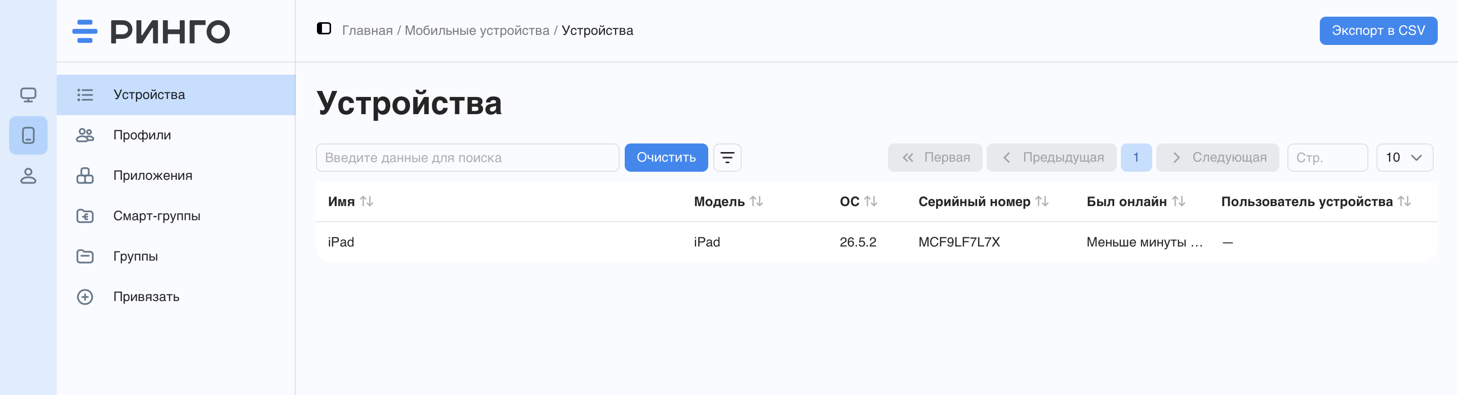Focus the Стр. page number field
The image size is (1458, 395).
[1327, 158]
